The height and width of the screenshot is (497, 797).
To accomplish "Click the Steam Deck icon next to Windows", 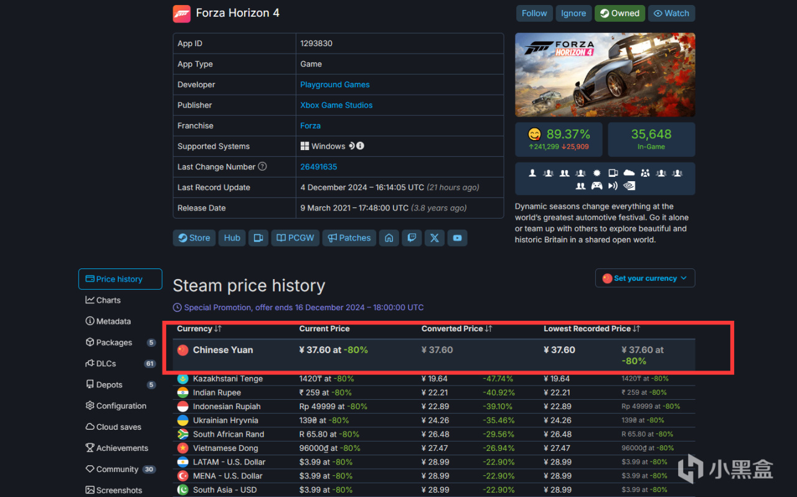I will [352, 146].
